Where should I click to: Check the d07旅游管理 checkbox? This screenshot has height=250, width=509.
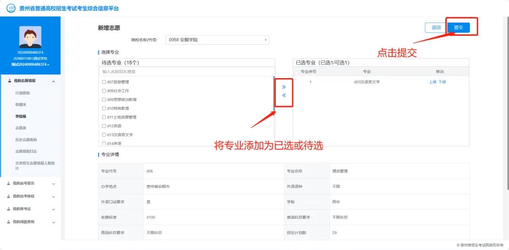(x=104, y=82)
